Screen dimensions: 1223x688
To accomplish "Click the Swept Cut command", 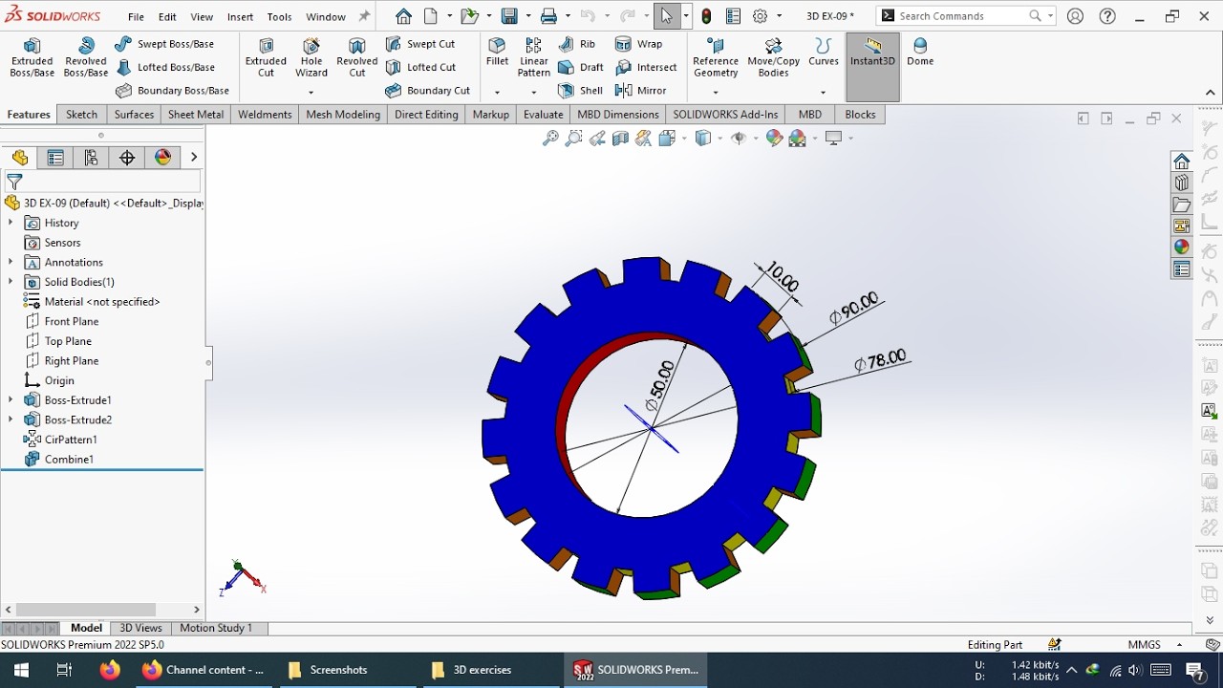I will coord(420,44).
